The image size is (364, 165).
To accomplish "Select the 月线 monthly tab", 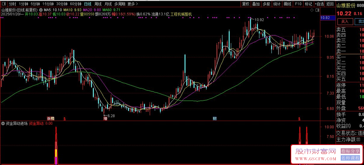I will tap(108, 4).
